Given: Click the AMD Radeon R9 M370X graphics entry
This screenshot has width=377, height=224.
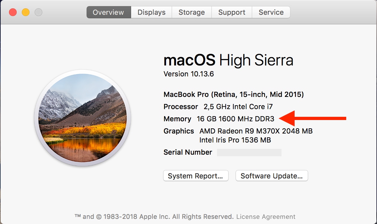Looking at the screenshot, I should [256, 131].
